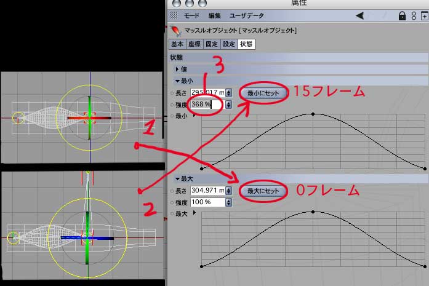
Task: Select the left end point of 最大 curve
Action: (x=202, y=266)
